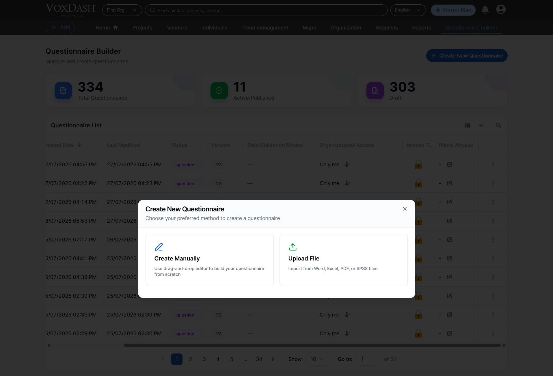The image size is (553, 376).
Task: Open the three-dot menu for the 04:41 PM row
Action: pyautogui.click(x=493, y=258)
